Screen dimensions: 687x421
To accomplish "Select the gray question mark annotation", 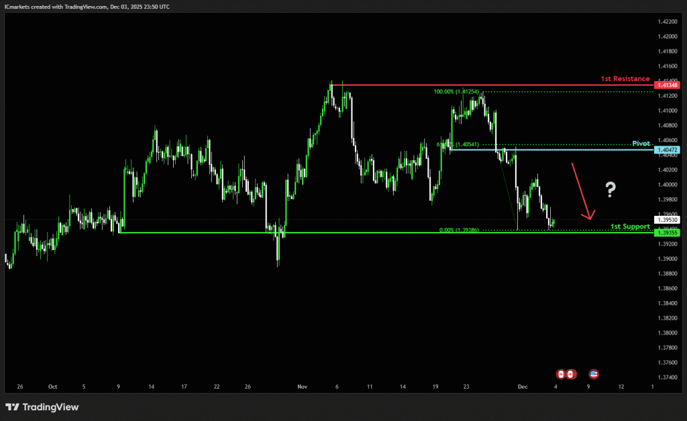I will click(x=610, y=190).
